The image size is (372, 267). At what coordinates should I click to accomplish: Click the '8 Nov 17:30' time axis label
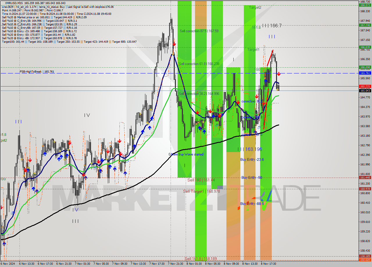[x=269, y=264]
